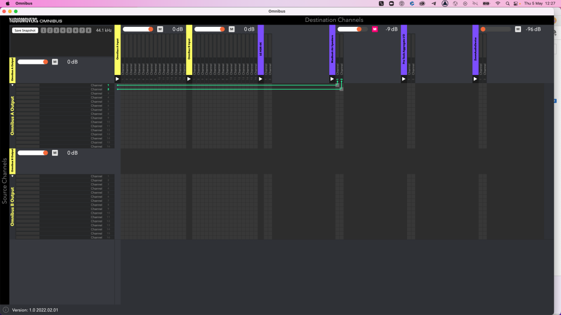Recall snapshot slot 2
This screenshot has height=315, width=561.
pyautogui.click(x=50, y=31)
